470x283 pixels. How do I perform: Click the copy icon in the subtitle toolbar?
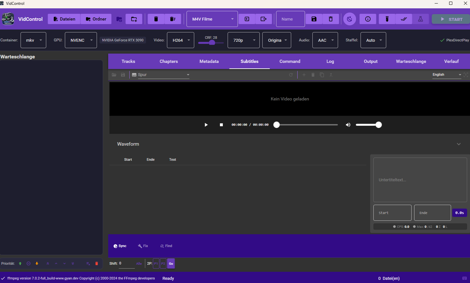click(x=322, y=75)
